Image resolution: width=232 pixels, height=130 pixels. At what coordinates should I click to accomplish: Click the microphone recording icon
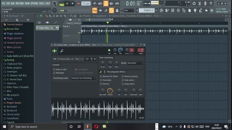click(x=205, y=3)
